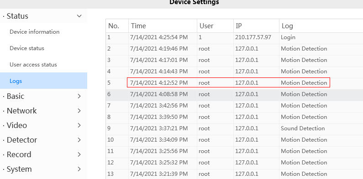This screenshot has height=179, width=363.
Task: Expand the Network settings chevron
Action: [79, 111]
